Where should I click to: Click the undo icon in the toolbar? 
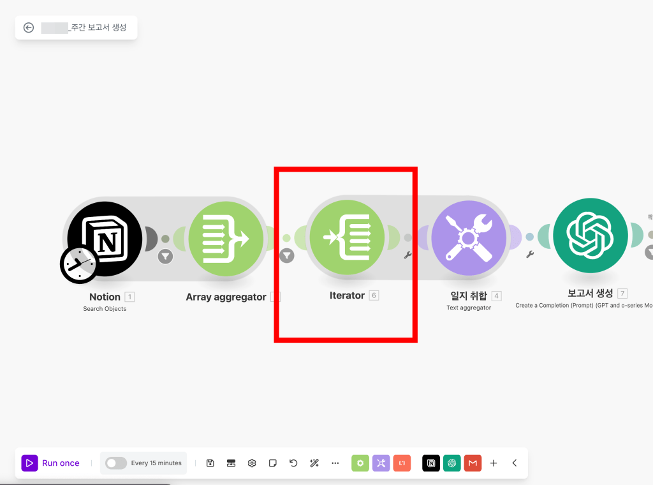[x=293, y=463]
